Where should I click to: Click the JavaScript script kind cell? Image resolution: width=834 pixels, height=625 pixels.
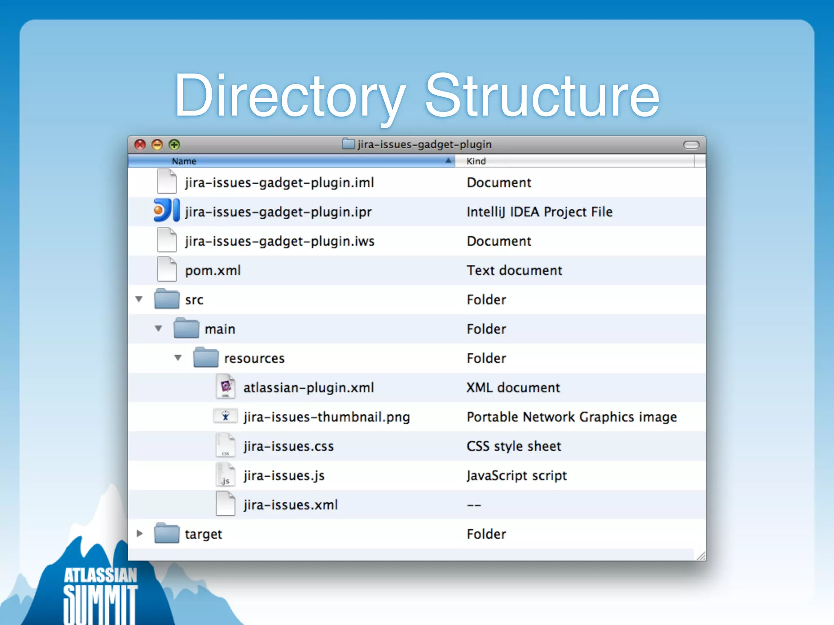[517, 476]
